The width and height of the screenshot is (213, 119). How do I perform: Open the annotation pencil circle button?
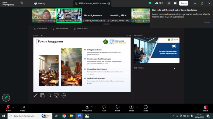click(6, 98)
